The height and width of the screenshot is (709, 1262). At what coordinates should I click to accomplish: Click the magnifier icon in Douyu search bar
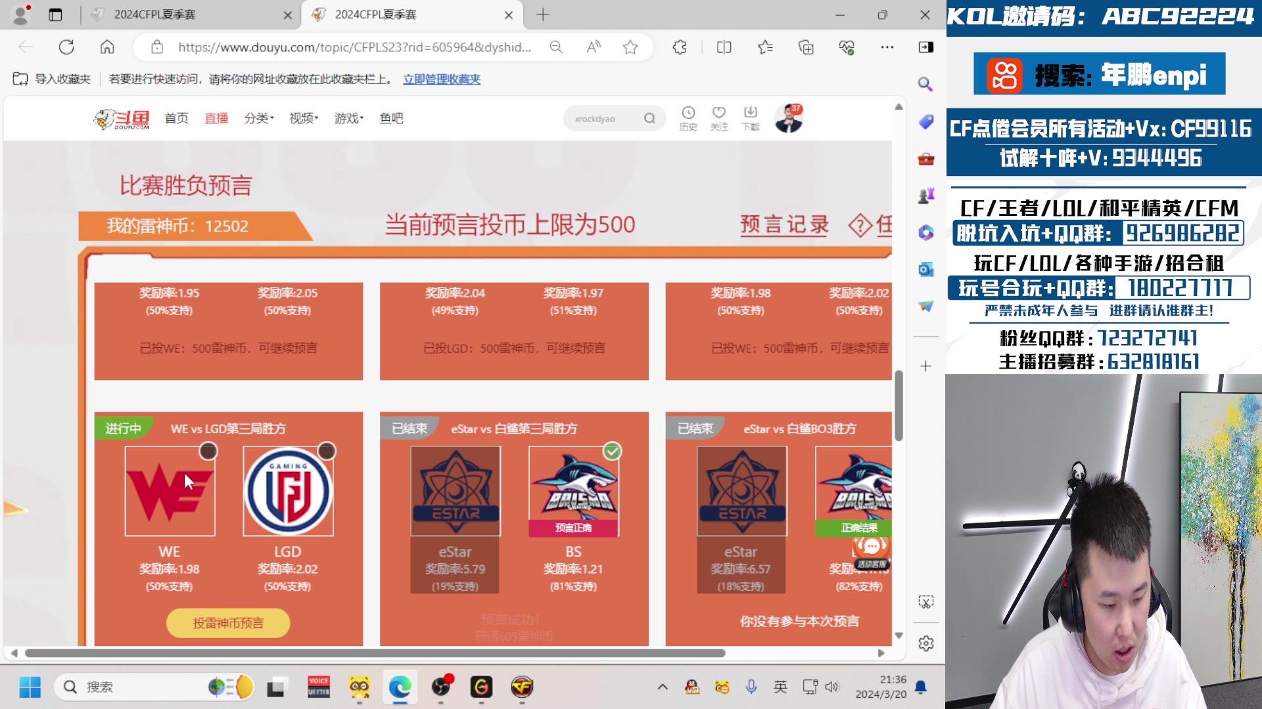pyautogui.click(x=649, y=118)
